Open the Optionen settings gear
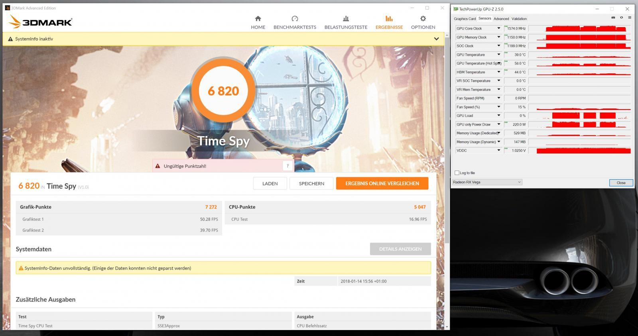This screenshot has width=638, height=336. [423, 22]
